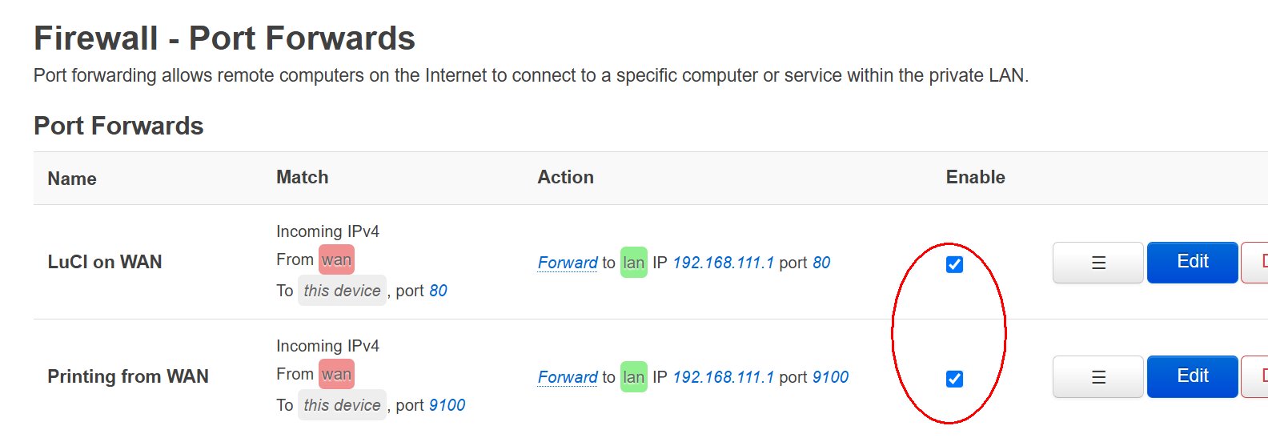Select the red wan zone badge for Printing
The image size is (1268, 438).
[x=336, y=374]
